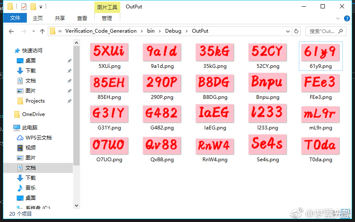355x222 pixels.
Task: Expand the Quick Access Toolbar customize dropdown
Action: click(41, 7)
